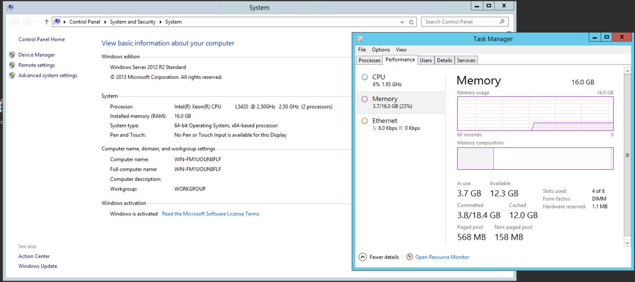Minimize the Task Manager window
The height and width of the screenshot is (282, 635).
click(x=595, y=37)
